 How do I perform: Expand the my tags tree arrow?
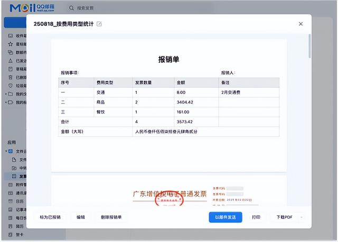click(x=6, y=102)
